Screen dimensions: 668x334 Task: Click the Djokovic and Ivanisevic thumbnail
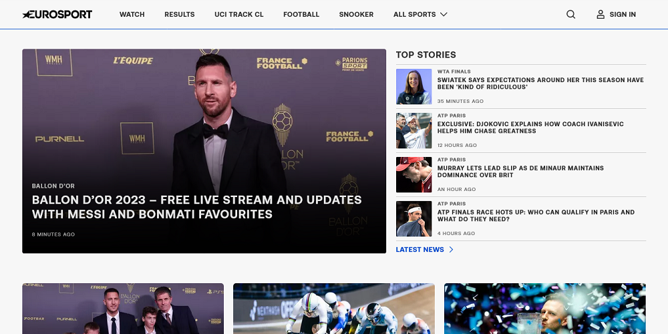(x=413, y=130)
